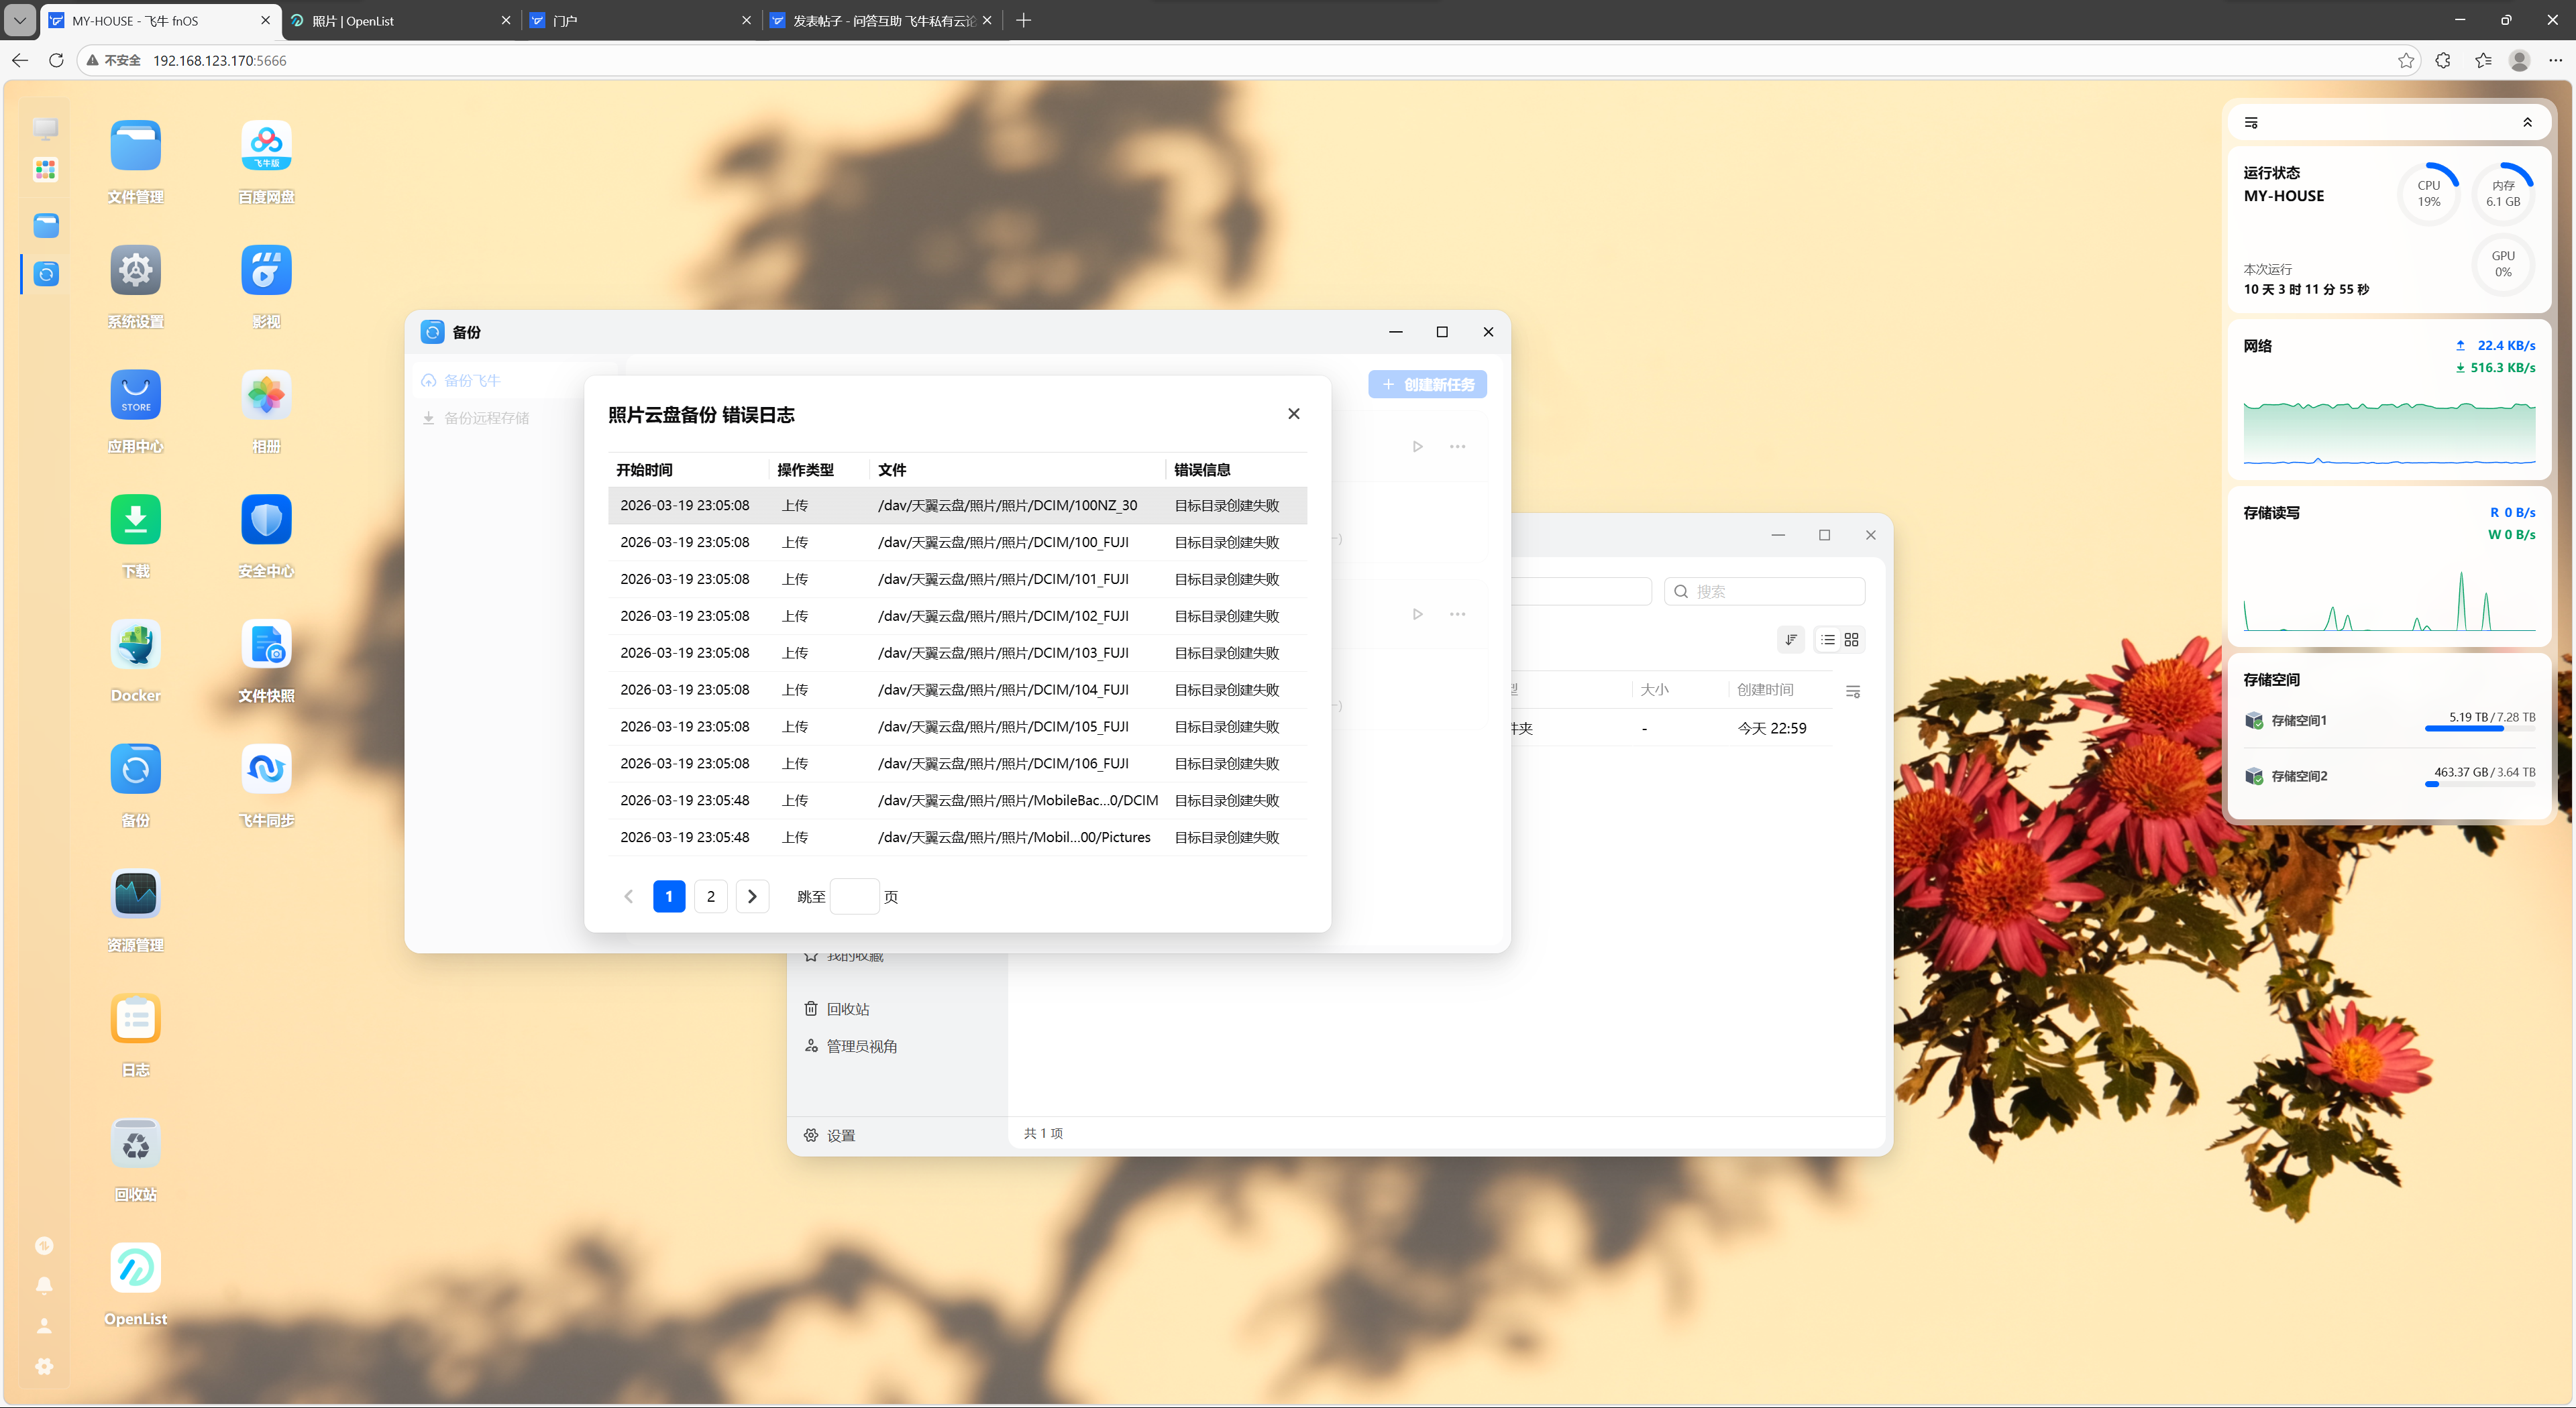The image size is (2576, 1408).
Task: Open the 资源管理 monitor icon
Action: [135, 894]
